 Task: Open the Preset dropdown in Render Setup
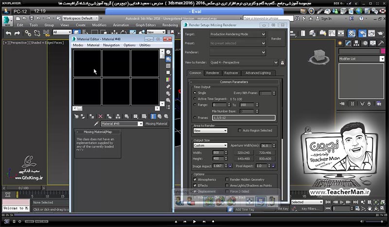(x=238, y=43)
